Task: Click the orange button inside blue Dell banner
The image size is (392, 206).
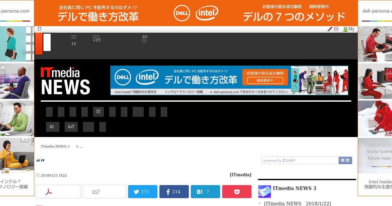Action: 265,77
